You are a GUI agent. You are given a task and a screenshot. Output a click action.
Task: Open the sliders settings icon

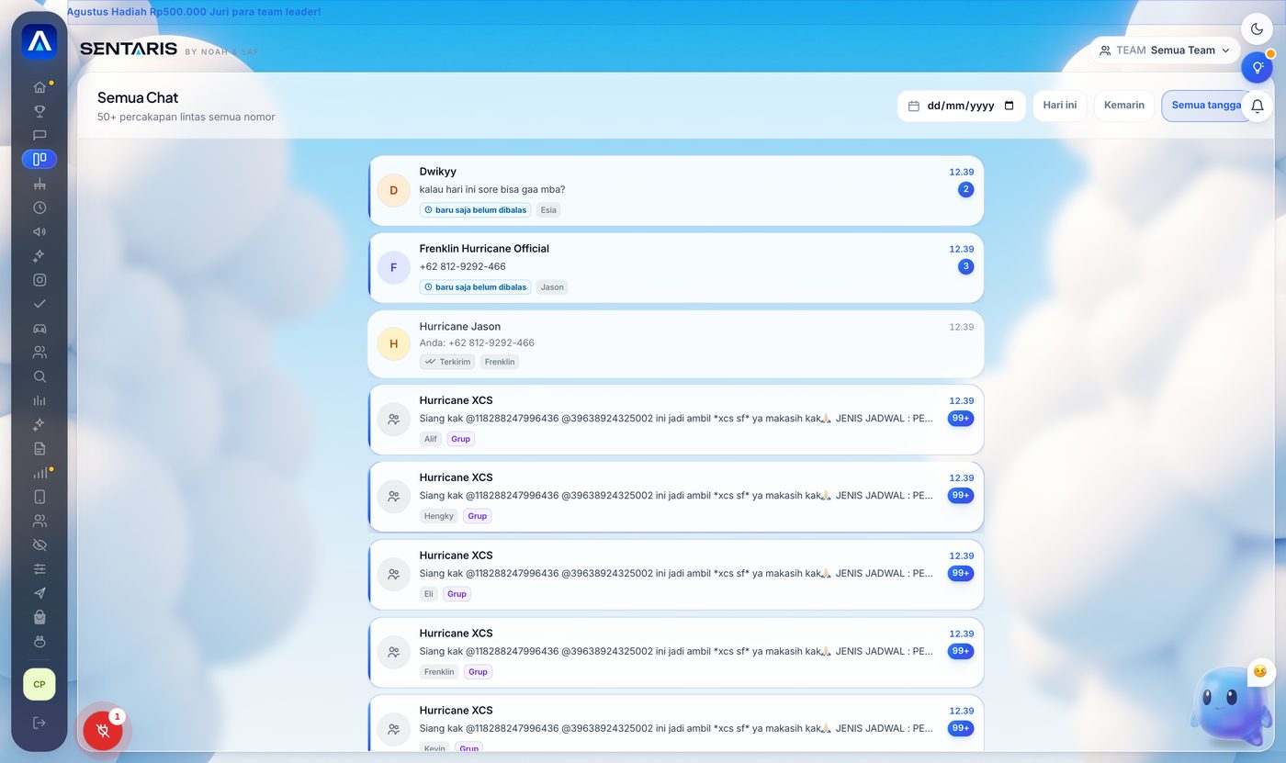point(39,569)
